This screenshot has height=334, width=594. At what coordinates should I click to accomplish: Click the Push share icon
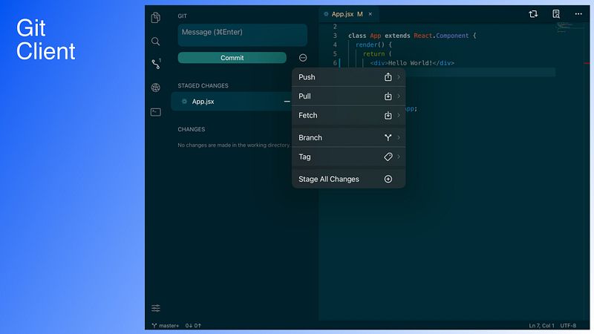pyautogui.click(x=388, y=77)
